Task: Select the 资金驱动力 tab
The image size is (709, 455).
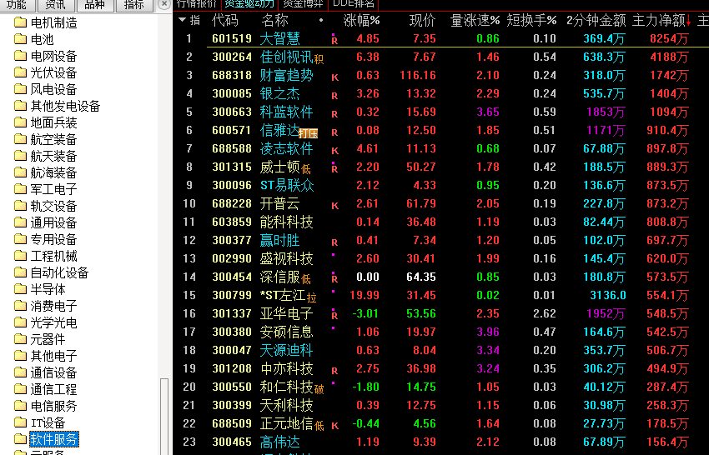Action: pyautogui.click(x=249, y=4)
